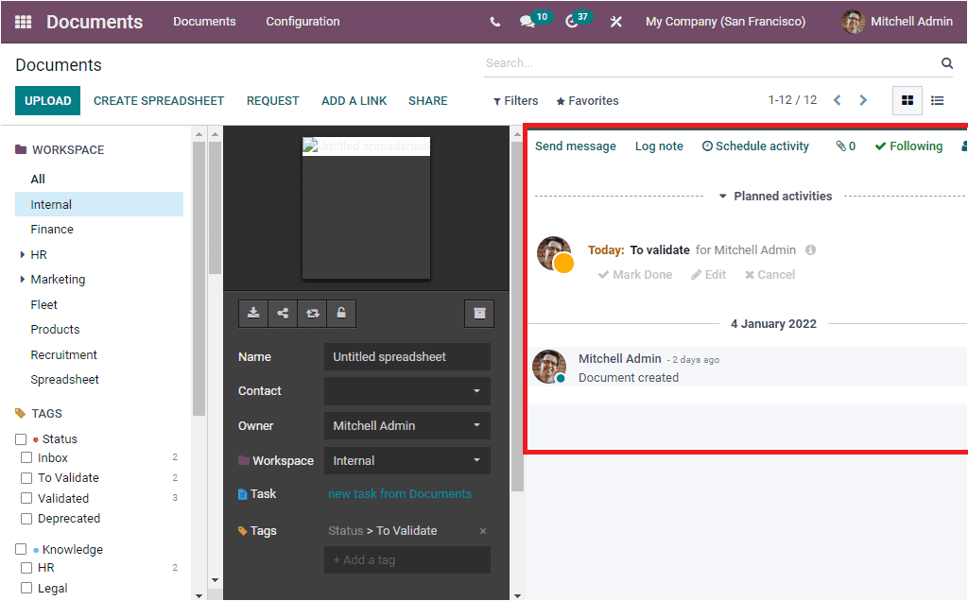The height and width of the screenshot is (601, 968).
Task: Toggle the Status tag group checkbox
Action: [x=21, y=439]
